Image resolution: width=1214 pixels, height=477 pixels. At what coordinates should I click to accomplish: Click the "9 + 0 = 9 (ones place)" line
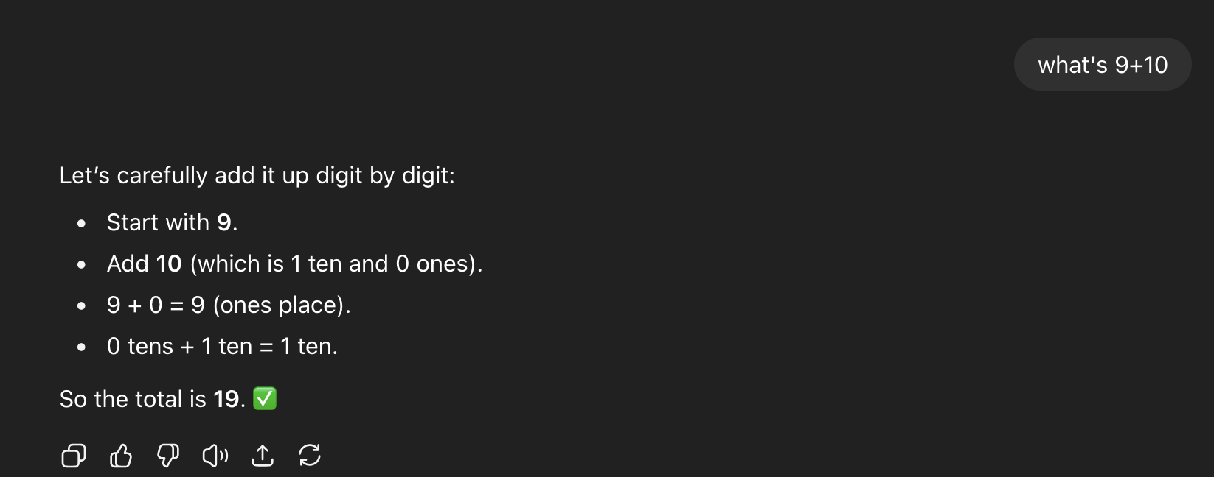click(x=229, y=305)
